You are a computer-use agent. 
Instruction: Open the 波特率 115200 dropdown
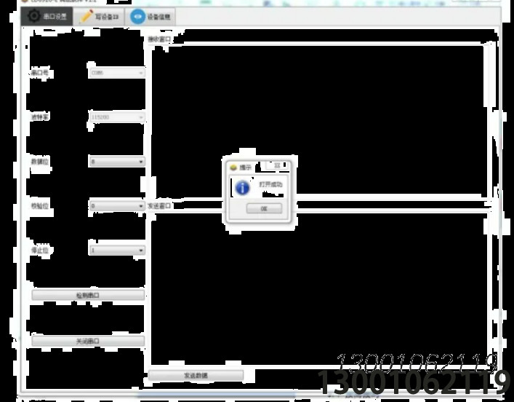point(117,117)
